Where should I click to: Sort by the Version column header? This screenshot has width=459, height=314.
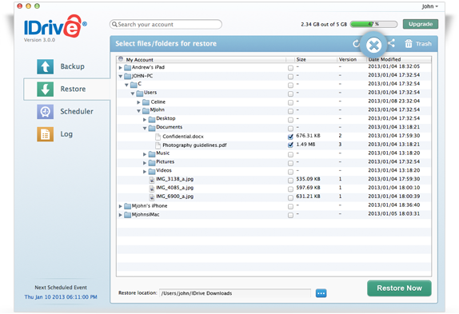[351, 60]
